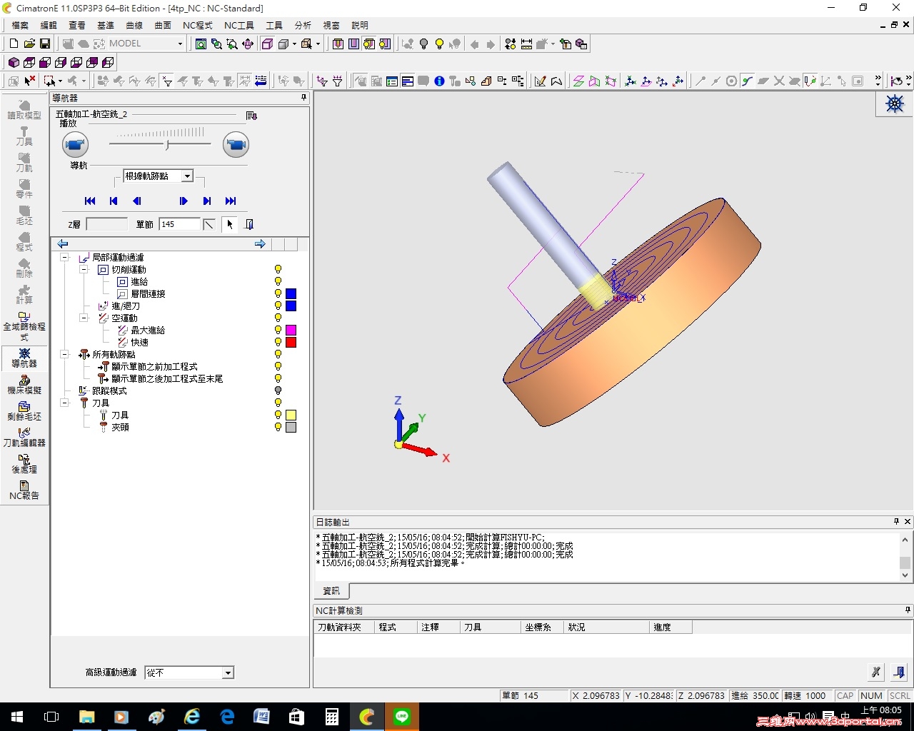Open the 讀取模型 sidebar tool
This screenshot has height=731, width=914.
pos(24,109)
